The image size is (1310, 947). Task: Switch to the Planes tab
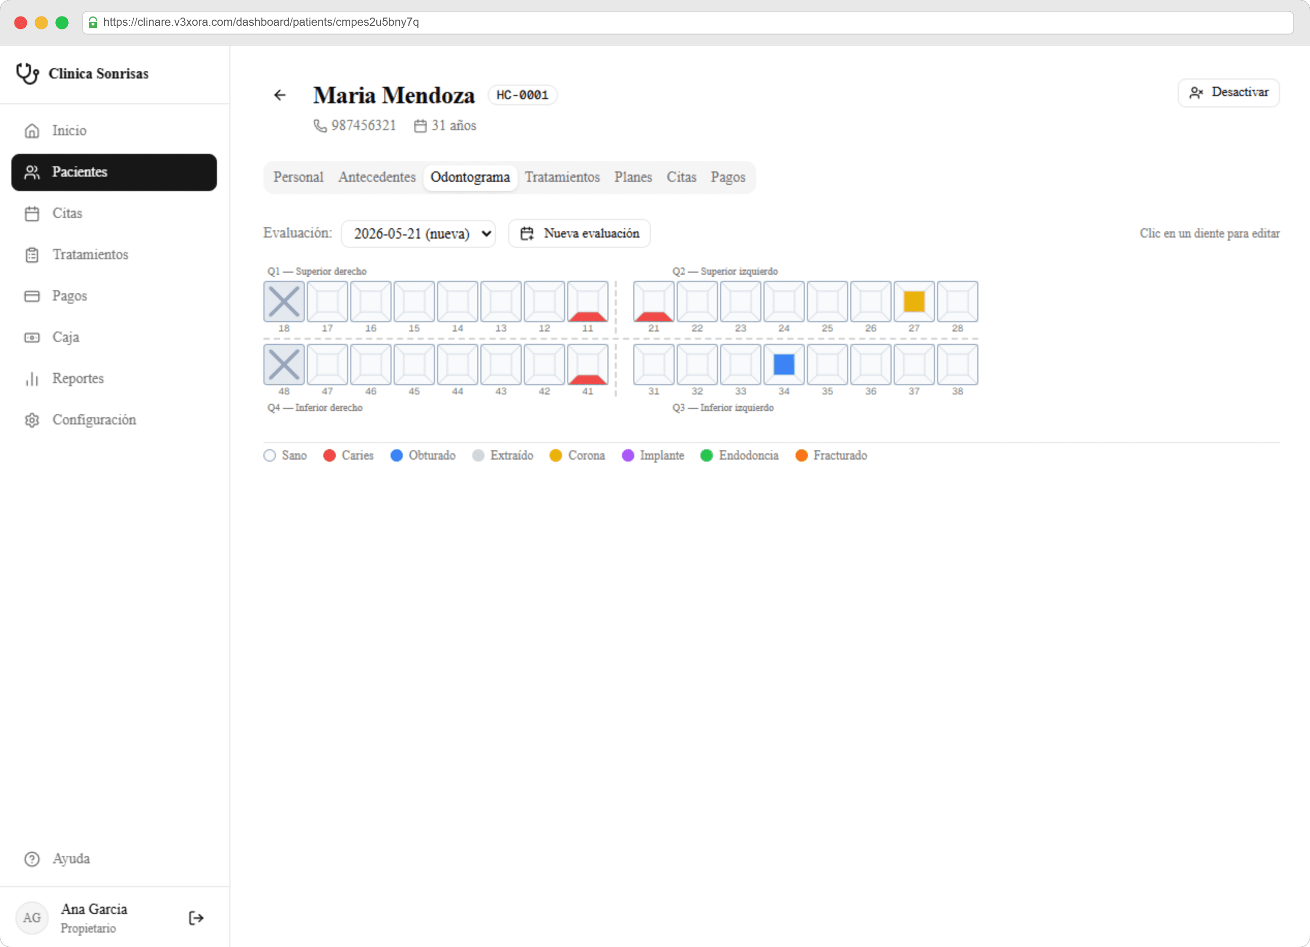tap(633, 177)
